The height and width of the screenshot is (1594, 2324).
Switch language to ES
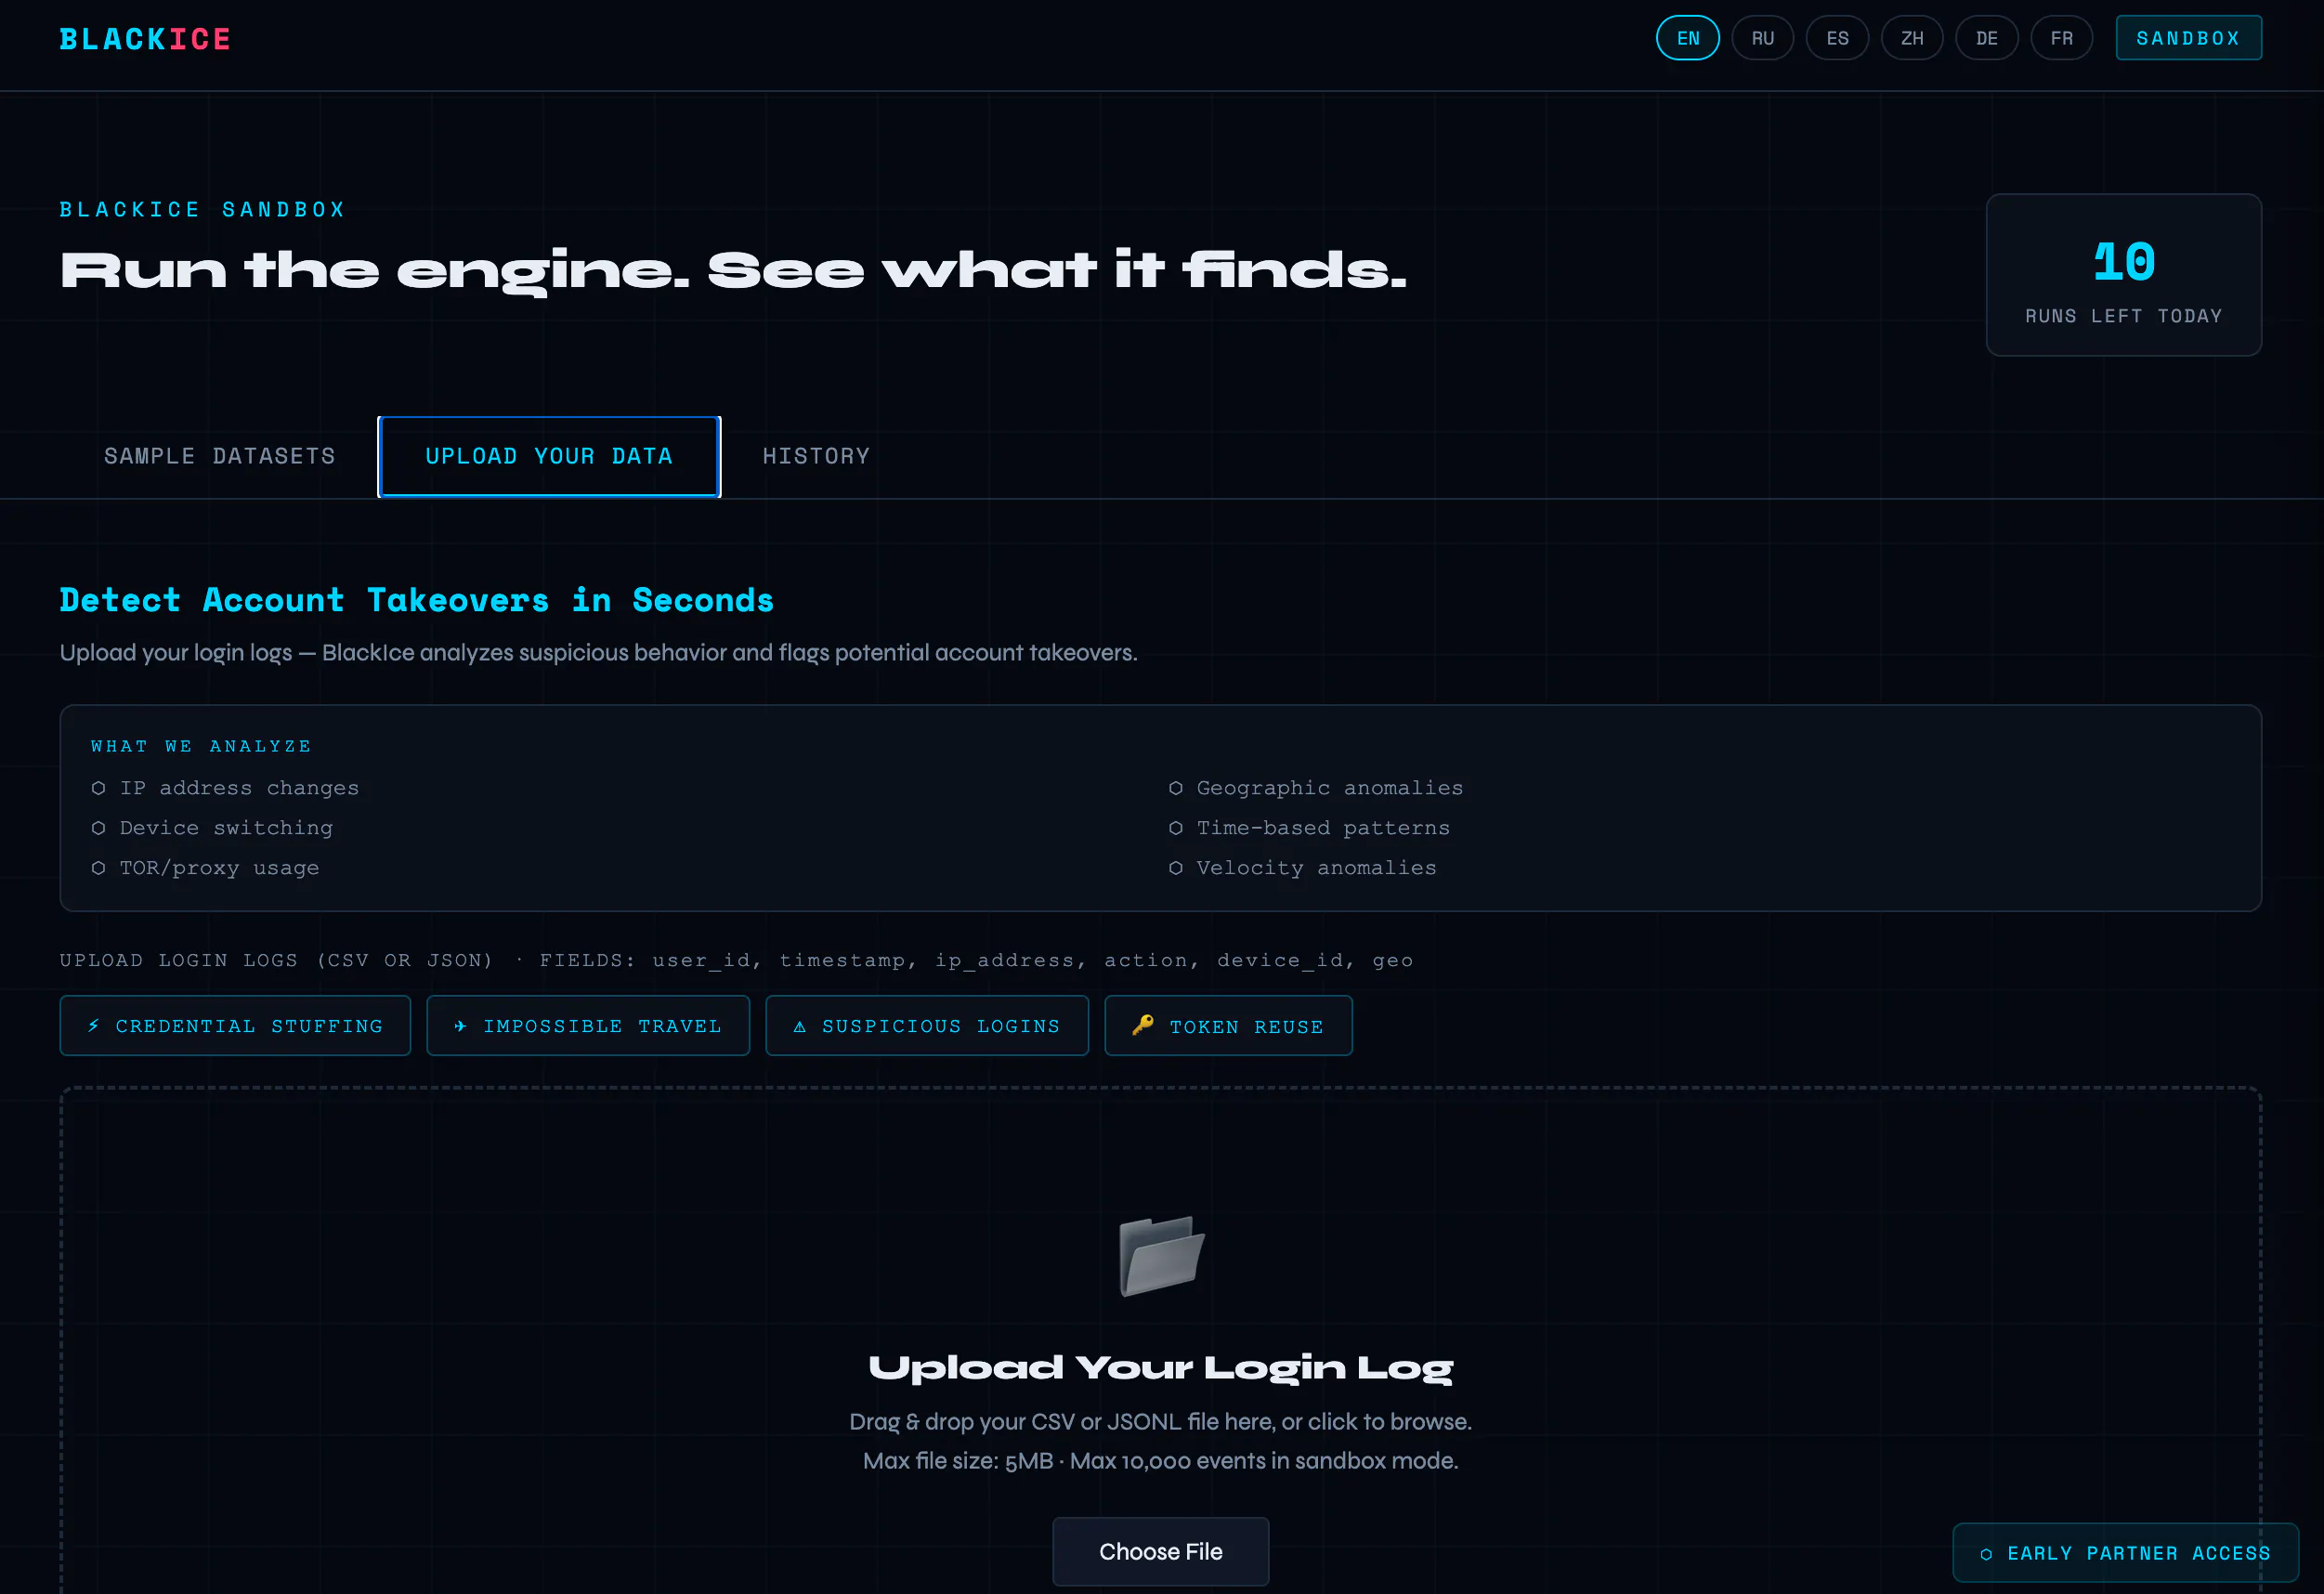pos(1837,38)
